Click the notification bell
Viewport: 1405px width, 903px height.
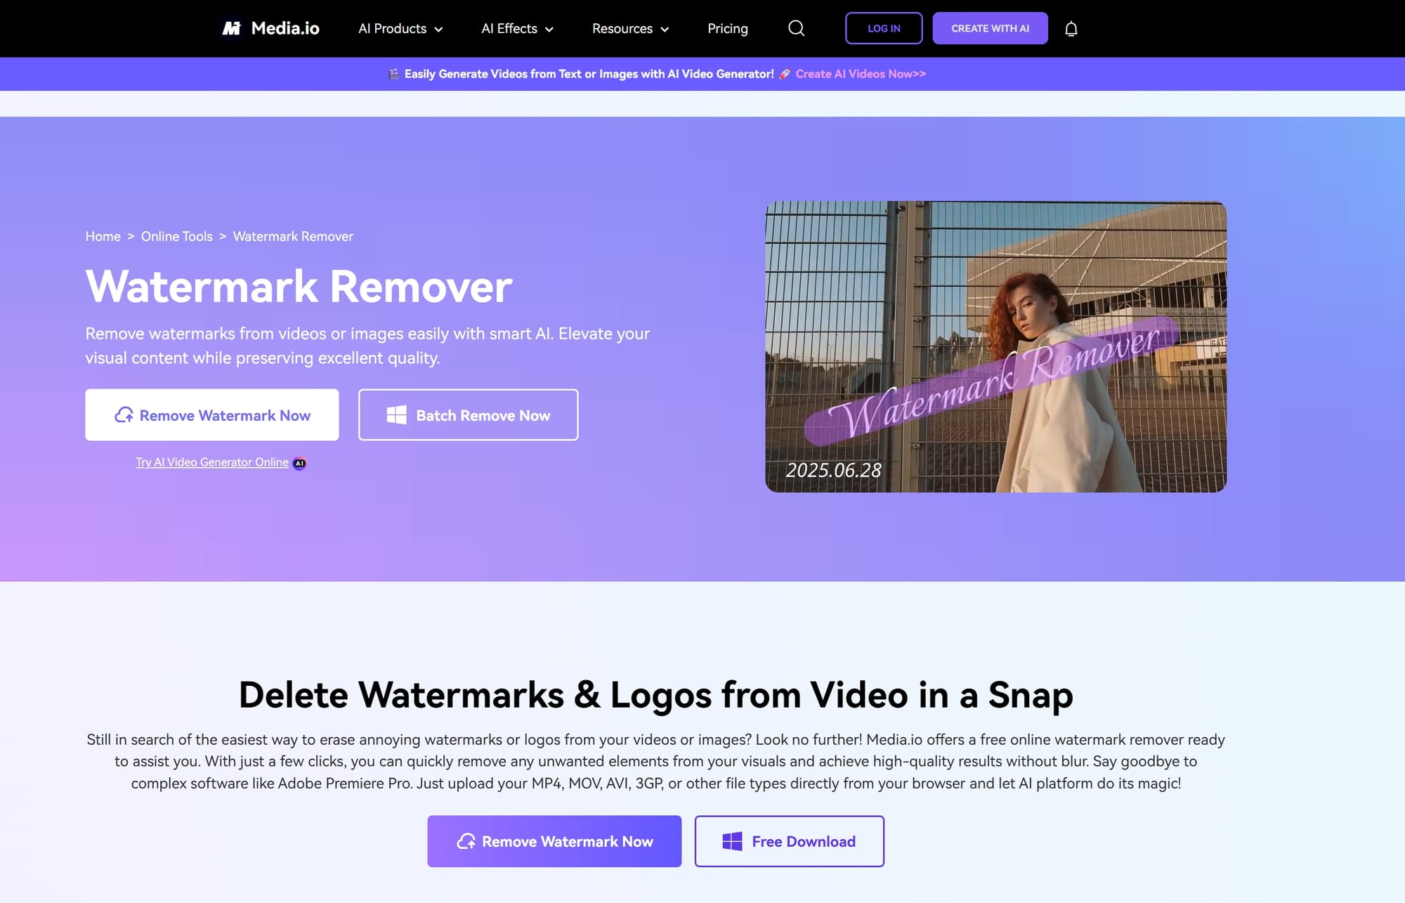tap(1071, 28)
